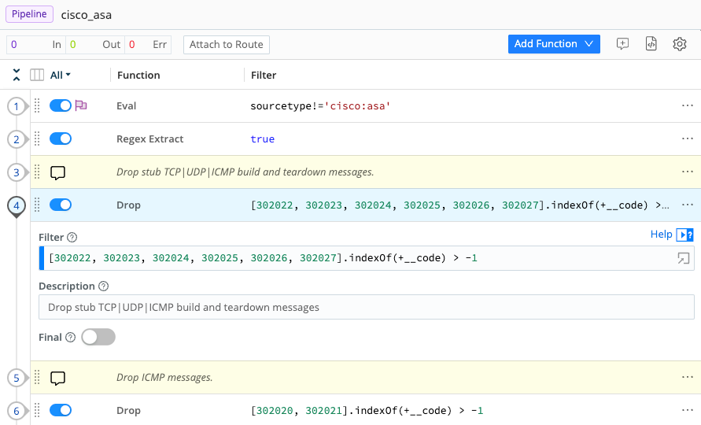
Task: Disable the Regex Extract function toggle
Action: (61, 139)
